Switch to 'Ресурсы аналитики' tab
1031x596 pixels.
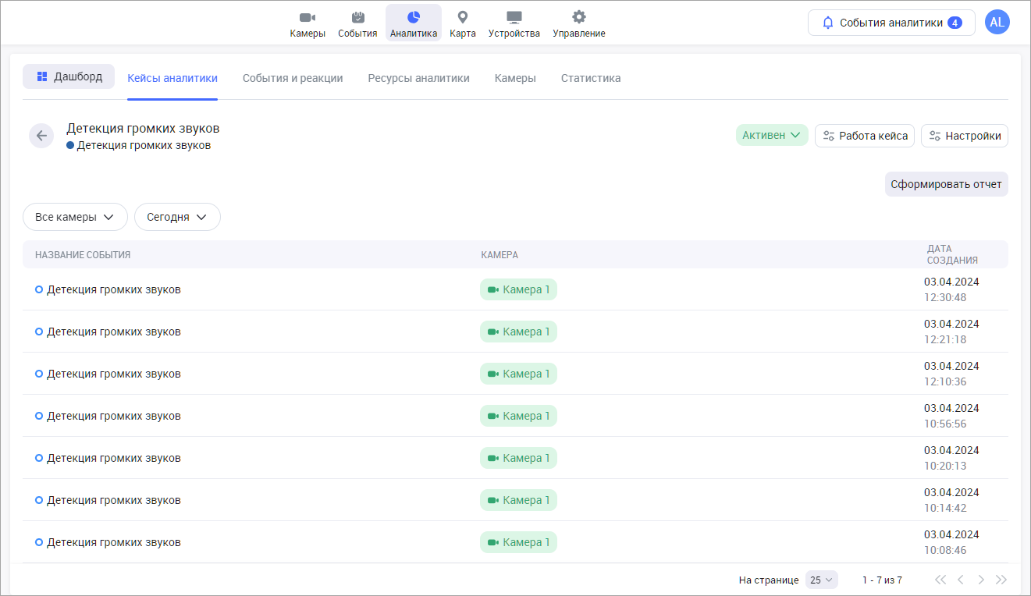(418, 78)
